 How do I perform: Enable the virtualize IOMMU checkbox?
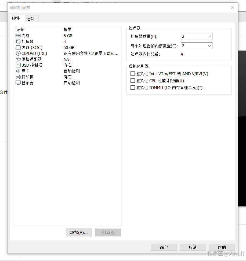coord(132,88)
